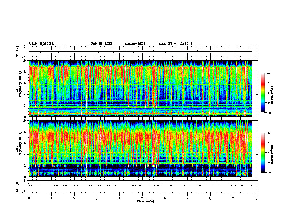Click the time-axis tick label "9"
This screenshot has height=222, width=288.
(233, 198)
